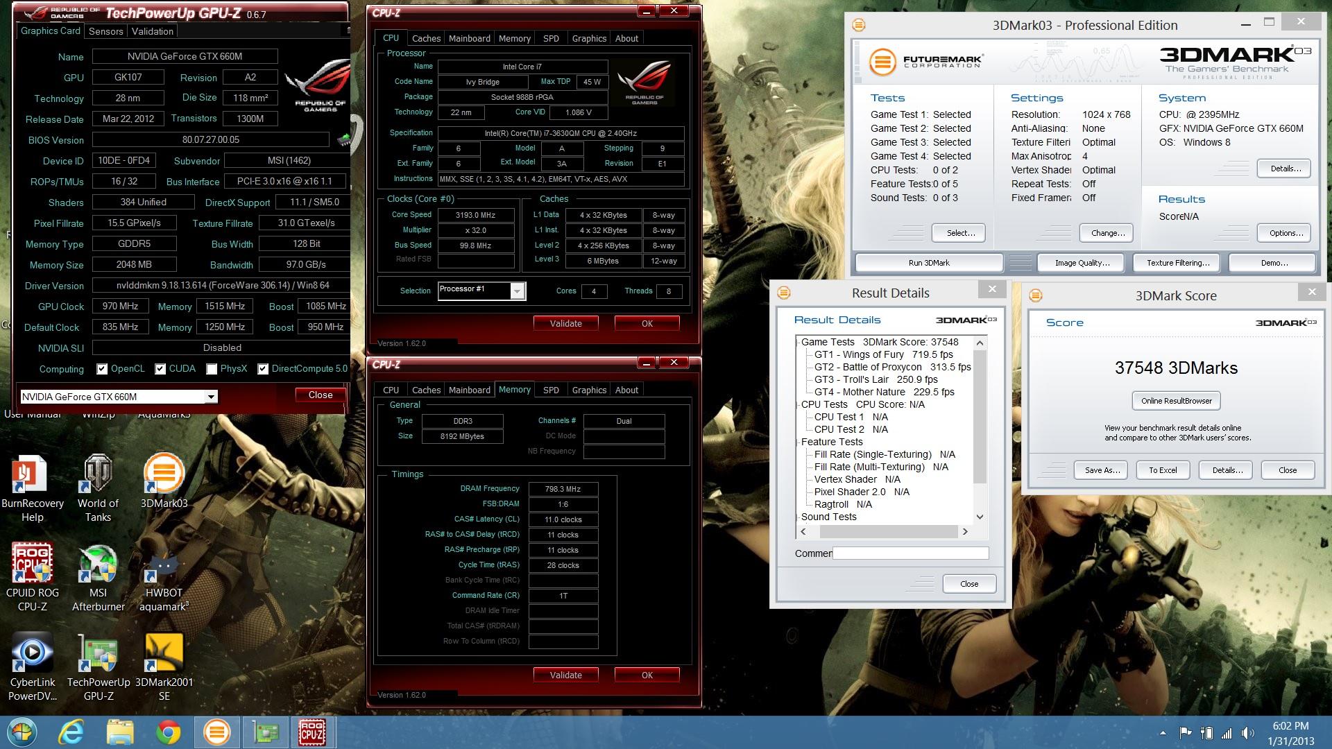This screenshot has height=749, width=1332.
Task: Click the 3DMark03 title bar orange logo
Action: pyautogui.click(x=859, y=25)
